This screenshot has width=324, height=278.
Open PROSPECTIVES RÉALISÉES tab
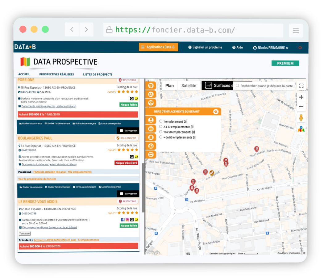tap(56, 74)
